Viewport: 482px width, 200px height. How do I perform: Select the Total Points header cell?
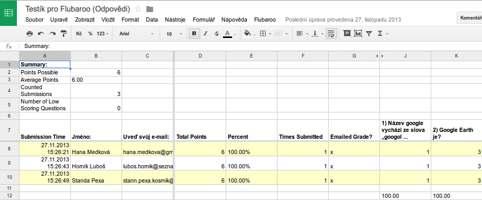[200, 130]
